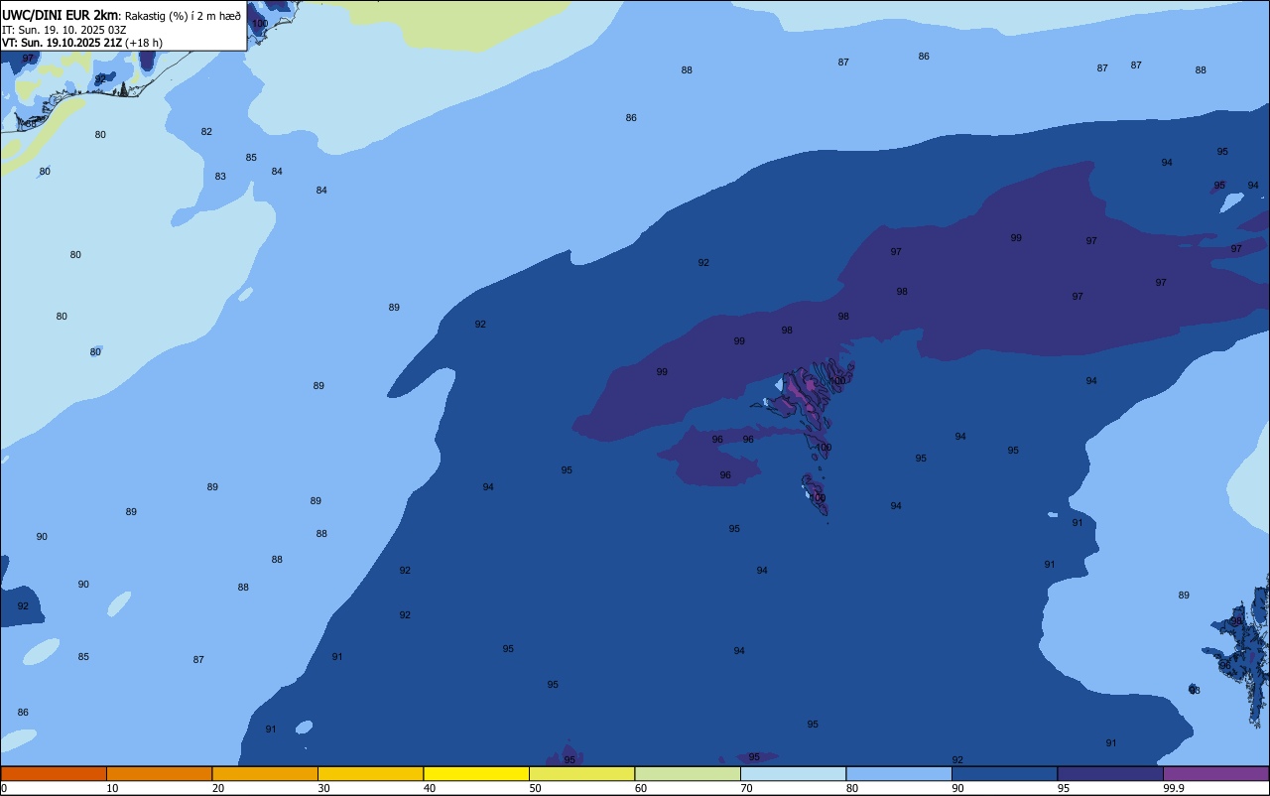1270x796 pixels.
Task: Select the 90–95 dark blue legend swatch
Action: [1004, 773]
